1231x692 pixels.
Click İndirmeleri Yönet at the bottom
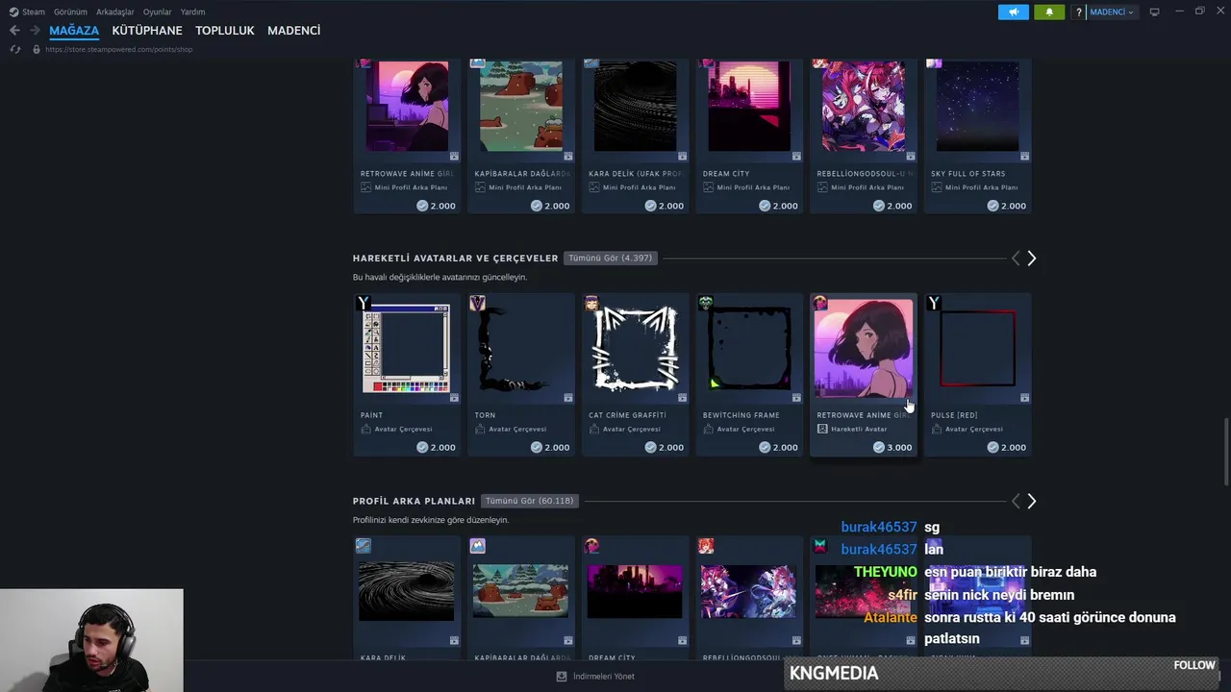(x=595, y=676)
